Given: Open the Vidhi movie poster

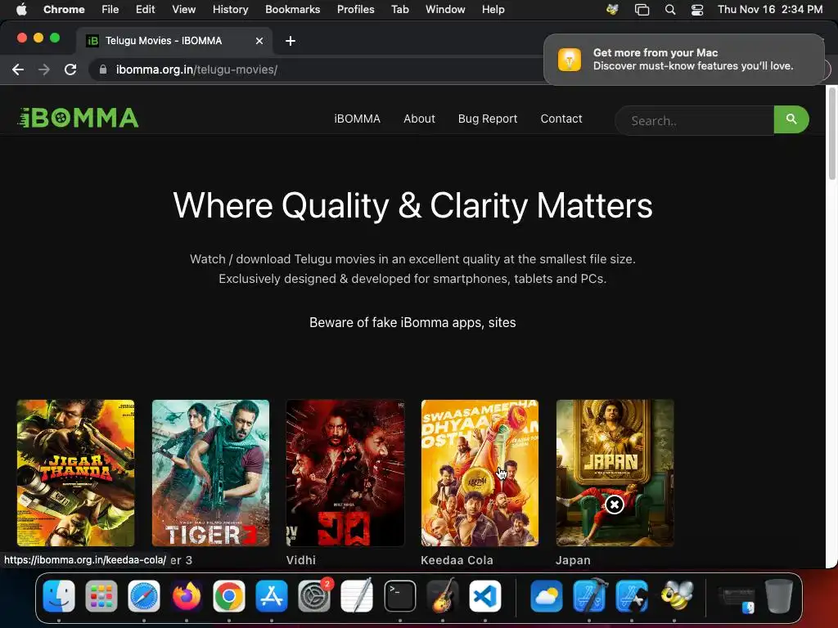Looking at the screenshot, I should 345,473.
